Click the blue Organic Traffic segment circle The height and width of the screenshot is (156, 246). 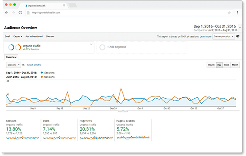11,47
